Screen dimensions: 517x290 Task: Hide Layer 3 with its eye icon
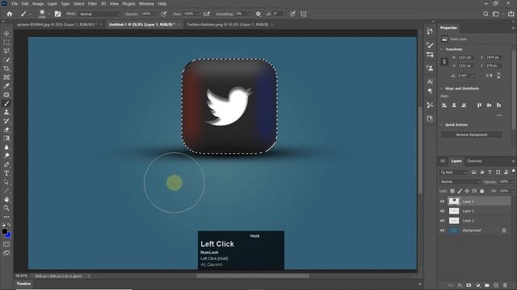click(443, 211)
